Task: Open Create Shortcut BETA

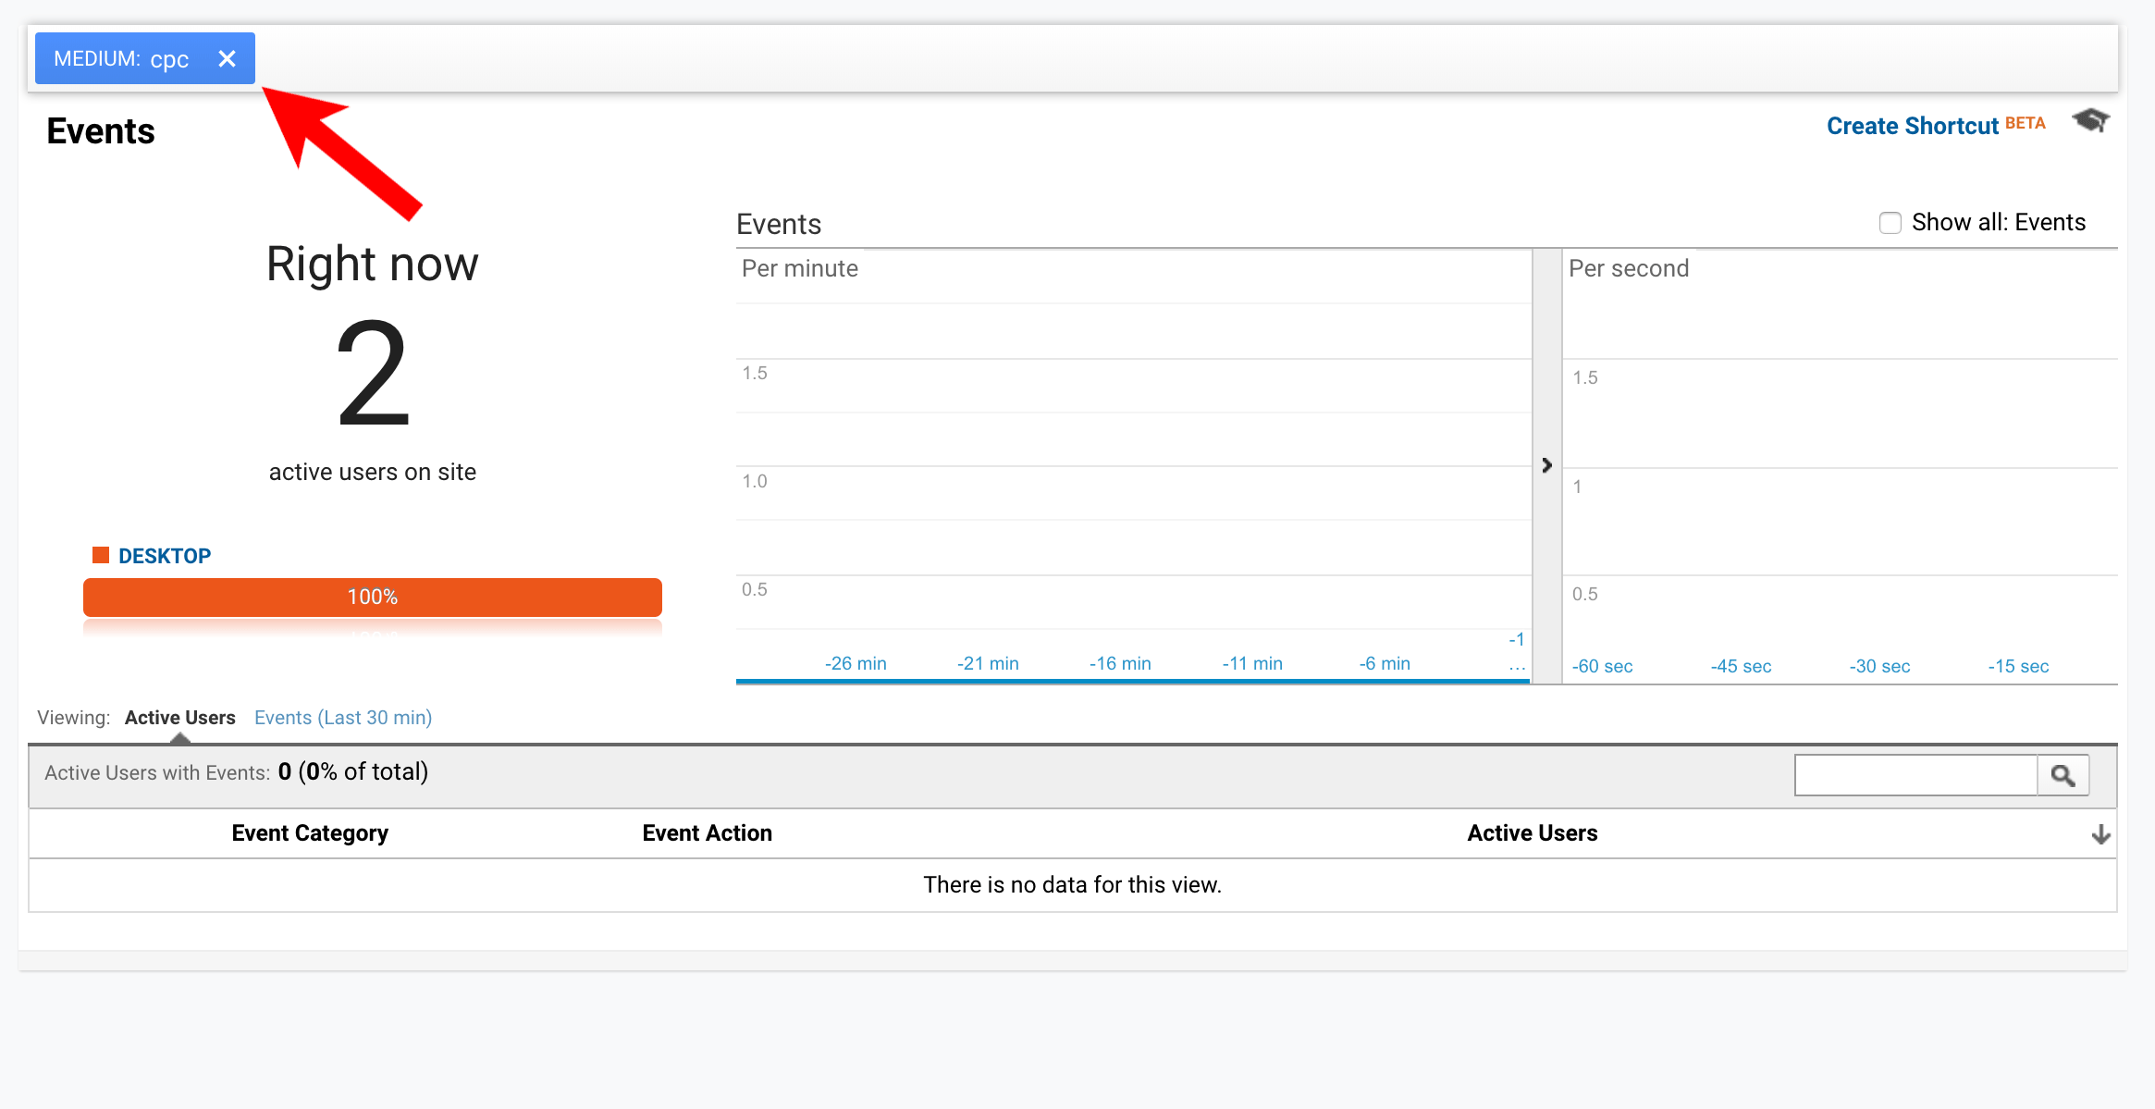Action: pyautogui.click(x=1912, y=126)
